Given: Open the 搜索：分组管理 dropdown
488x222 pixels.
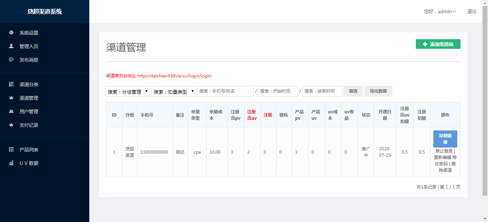Looking at the screenshot, I should (x=128, y=92).
